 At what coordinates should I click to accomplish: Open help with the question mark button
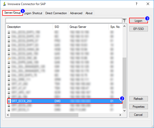(136, 4)
